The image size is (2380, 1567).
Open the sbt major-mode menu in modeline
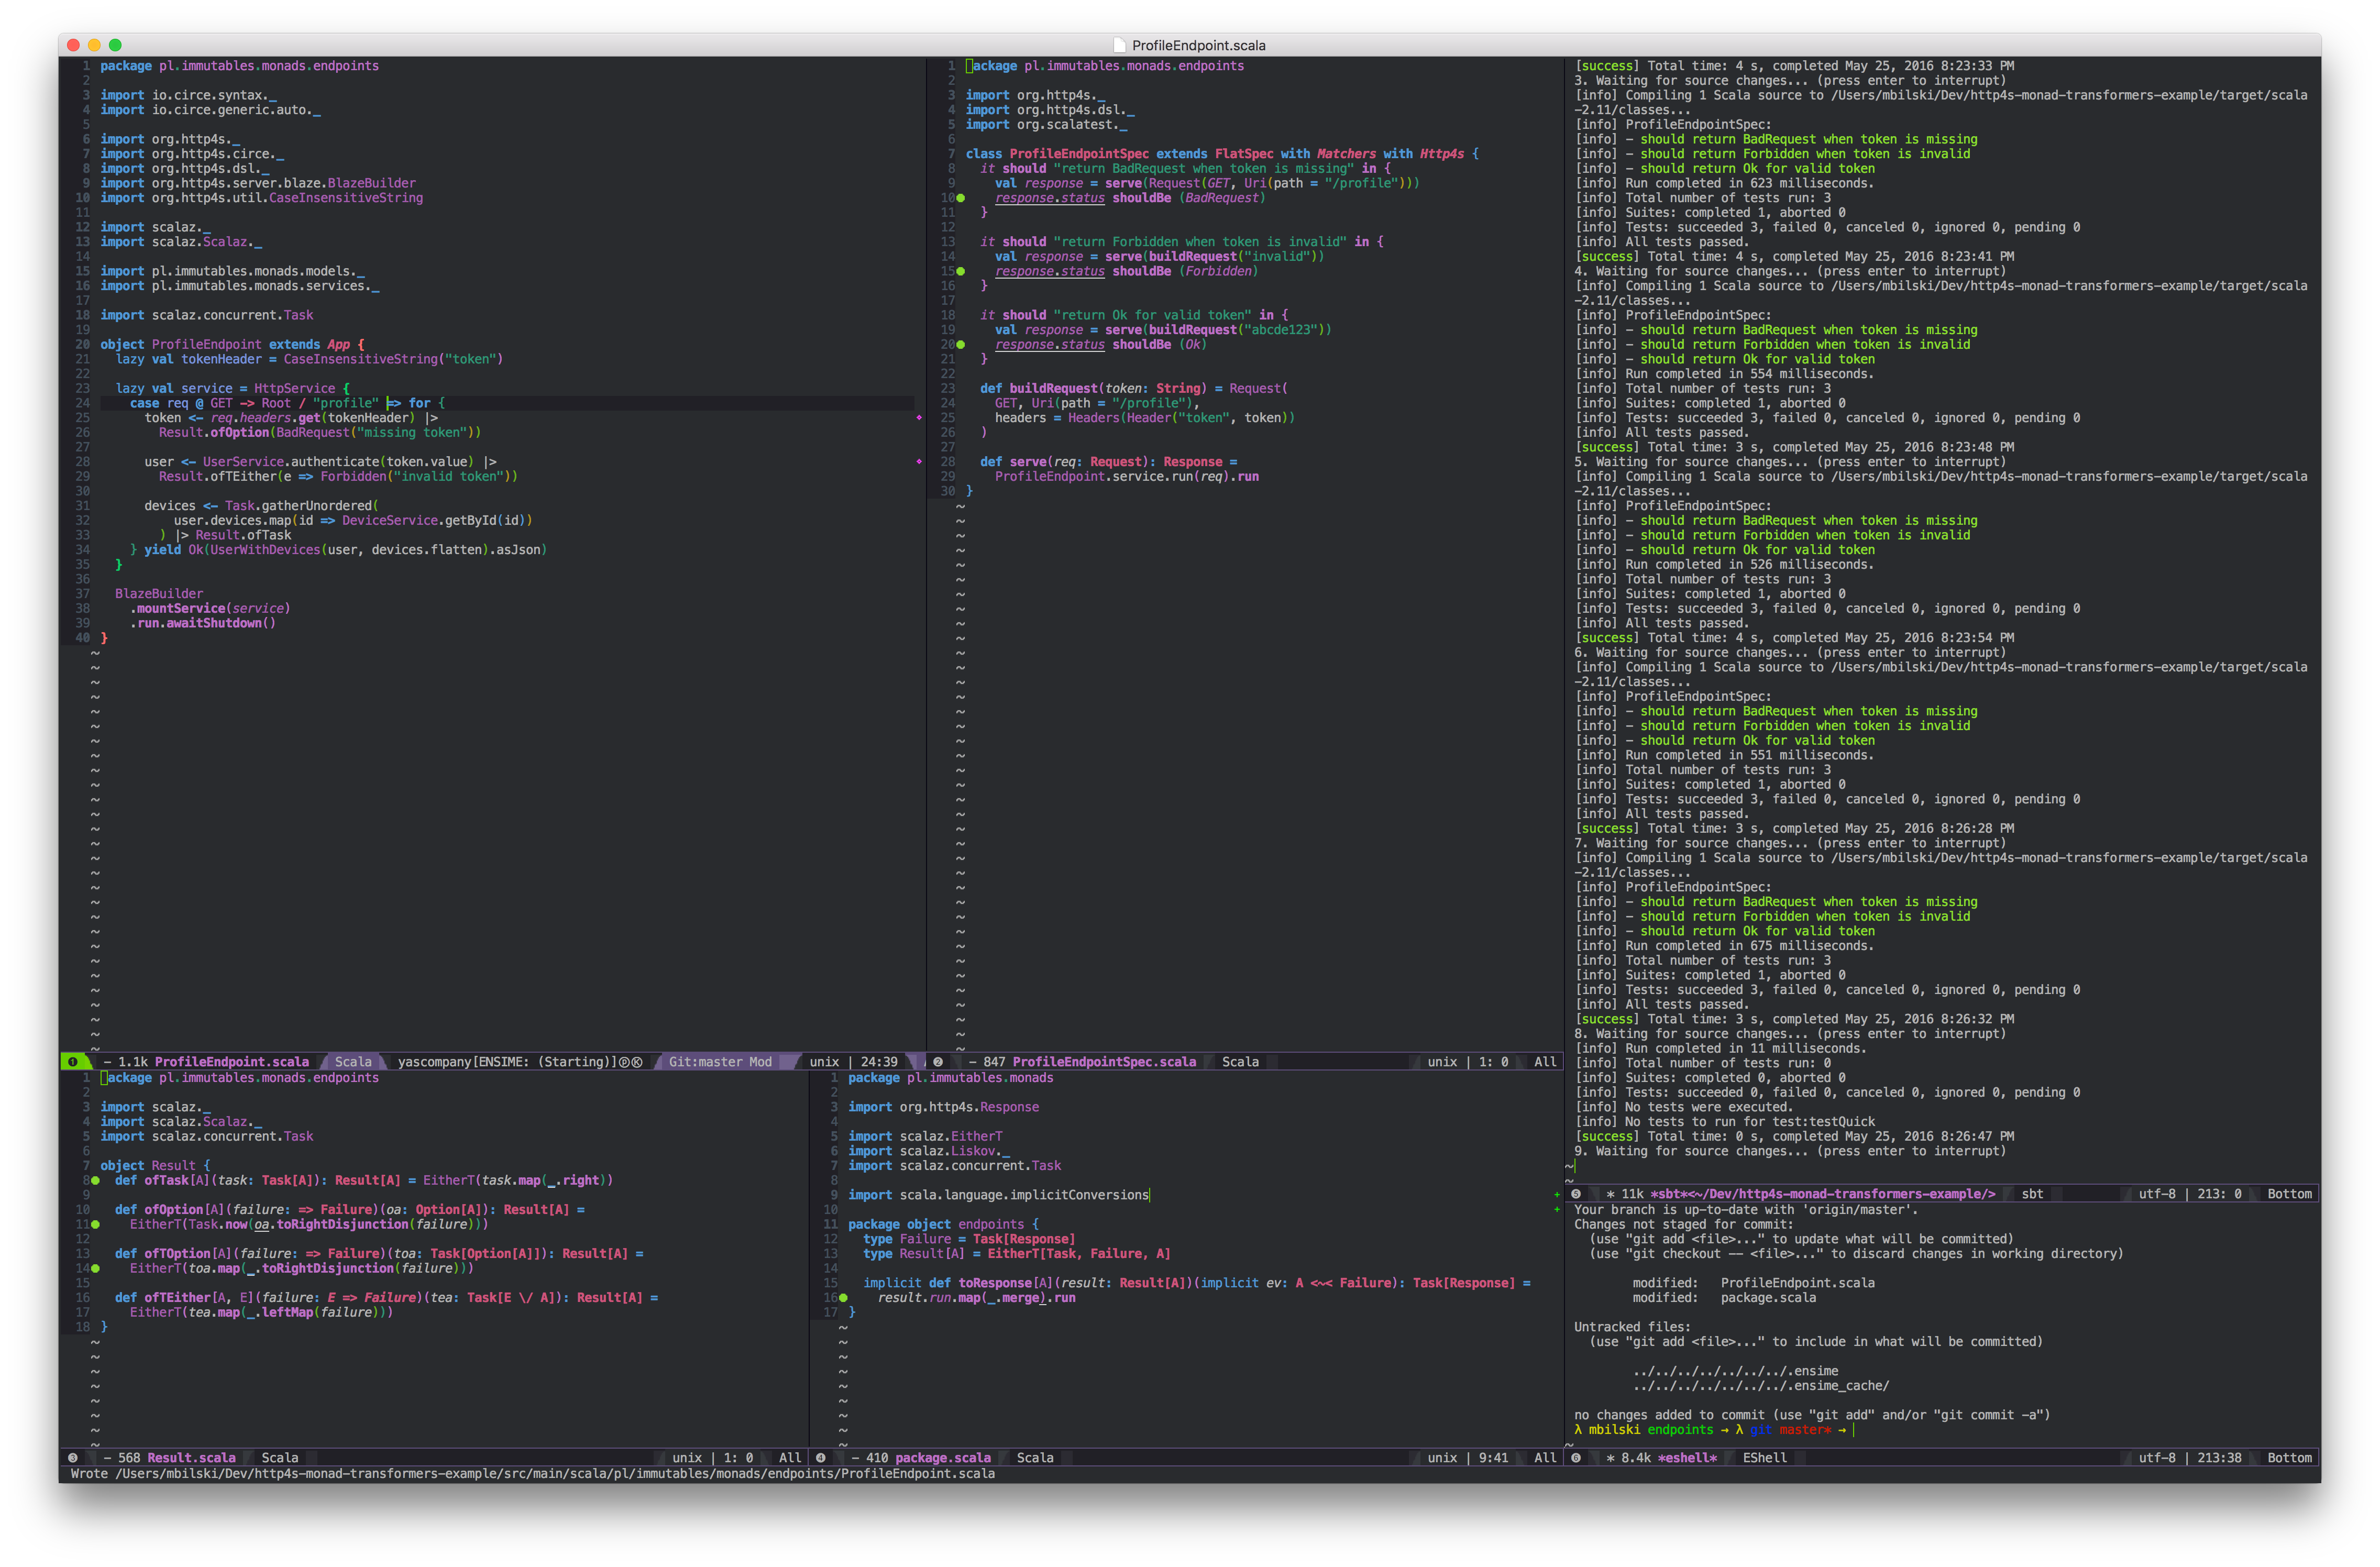(x=2032, y=1194)
